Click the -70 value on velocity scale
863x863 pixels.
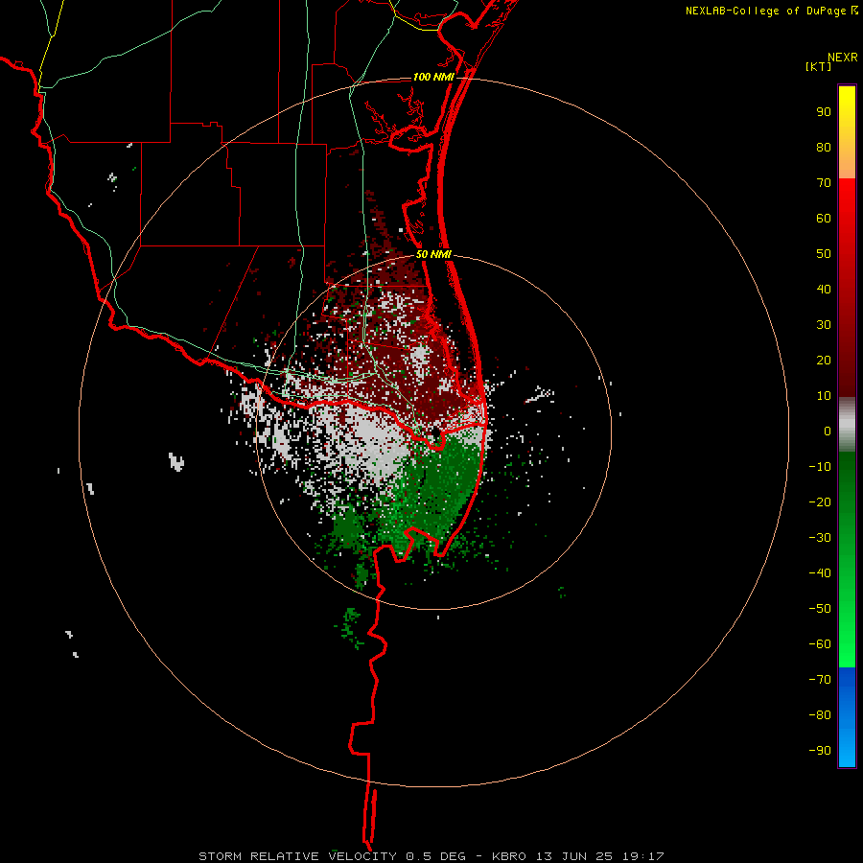820,680
